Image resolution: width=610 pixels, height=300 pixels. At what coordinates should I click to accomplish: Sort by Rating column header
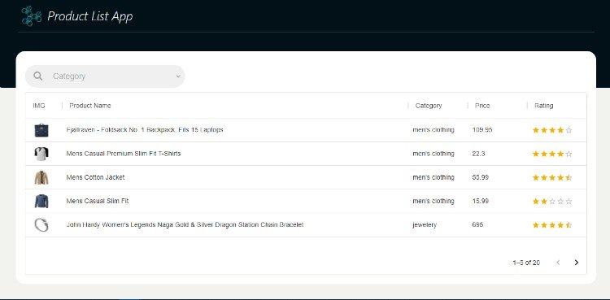click(544, 106)
